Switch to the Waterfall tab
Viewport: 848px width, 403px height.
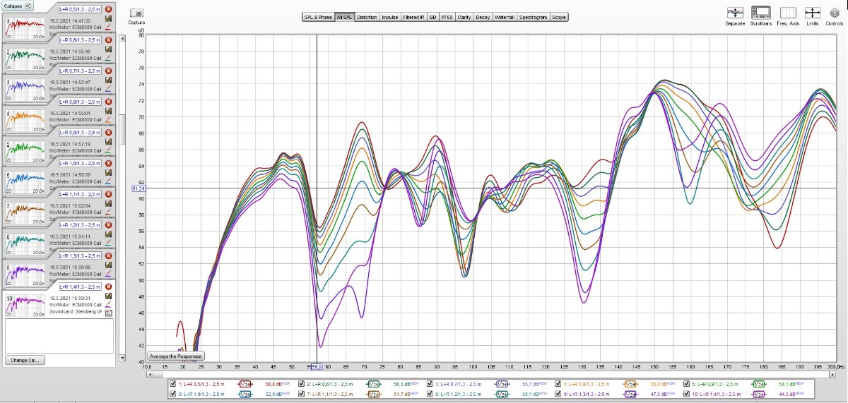[504, 17]
